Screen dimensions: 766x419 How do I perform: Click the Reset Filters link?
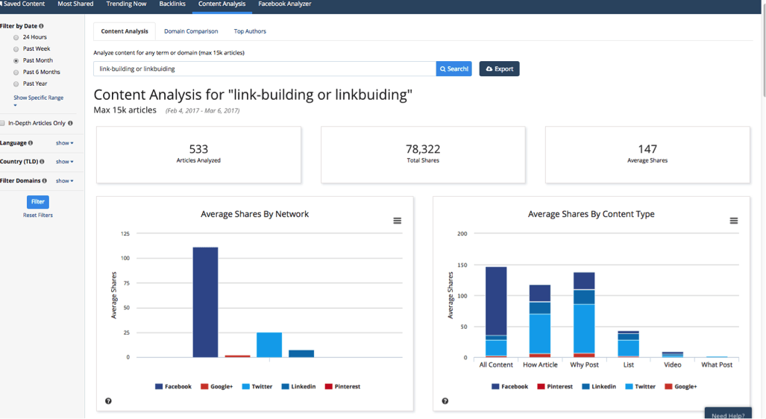38,215
